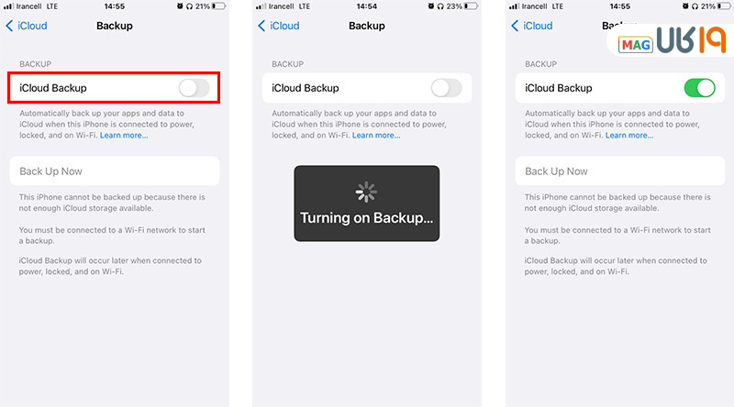Viewport: 734px width, 407px height.
Task: Open Learn more link in right screen
Action: coord(629,135)
